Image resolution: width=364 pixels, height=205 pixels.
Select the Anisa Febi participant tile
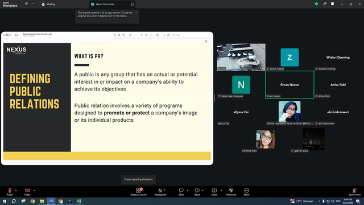click(338, 85)
